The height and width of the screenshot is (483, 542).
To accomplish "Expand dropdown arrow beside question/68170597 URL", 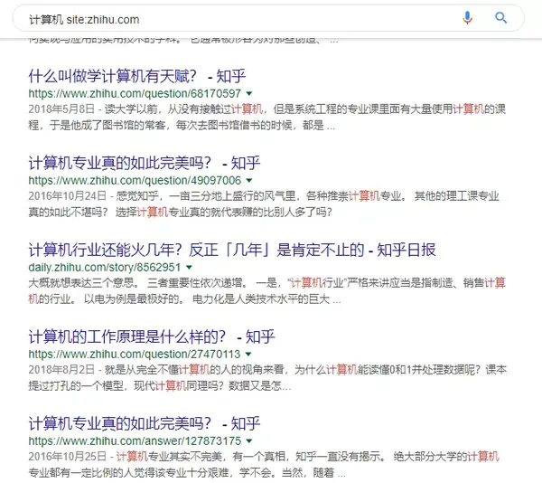I will (249, 93).
